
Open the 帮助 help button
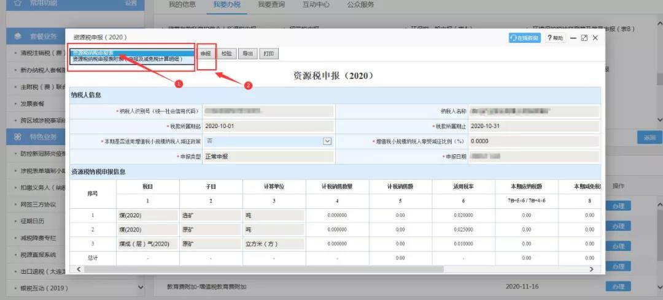(555, 38)
